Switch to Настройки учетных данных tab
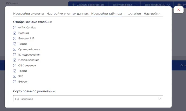The width and height of the screenshot is (186, 111). click(x=67, y=14)
